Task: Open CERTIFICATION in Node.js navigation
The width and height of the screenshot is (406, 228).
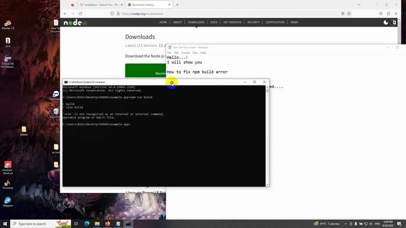Action: pyautogui.click(x=275, y=22)
